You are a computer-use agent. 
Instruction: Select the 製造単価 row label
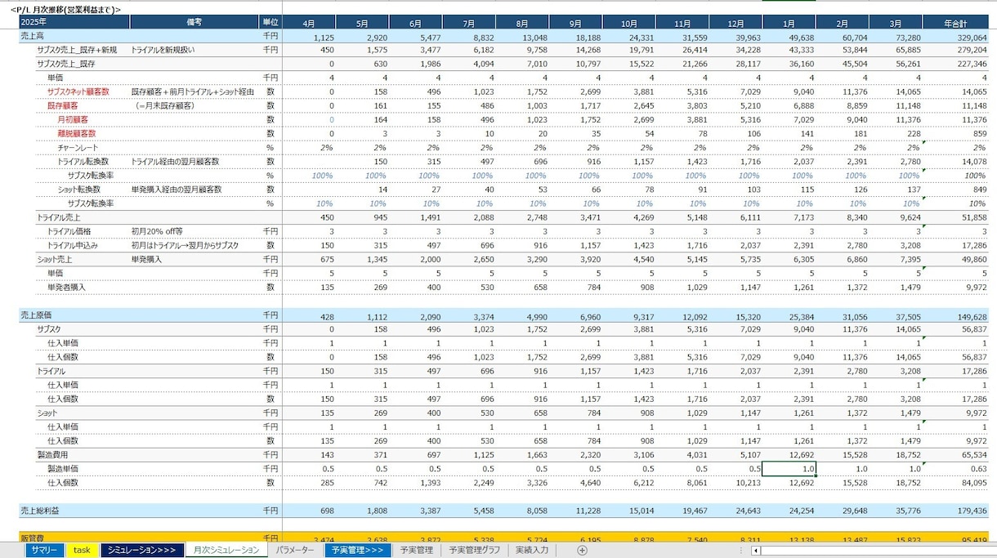(x=61, y=468)
